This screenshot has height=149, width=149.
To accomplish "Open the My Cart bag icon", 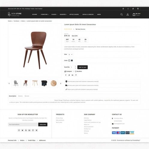I will tap(134, 14).
